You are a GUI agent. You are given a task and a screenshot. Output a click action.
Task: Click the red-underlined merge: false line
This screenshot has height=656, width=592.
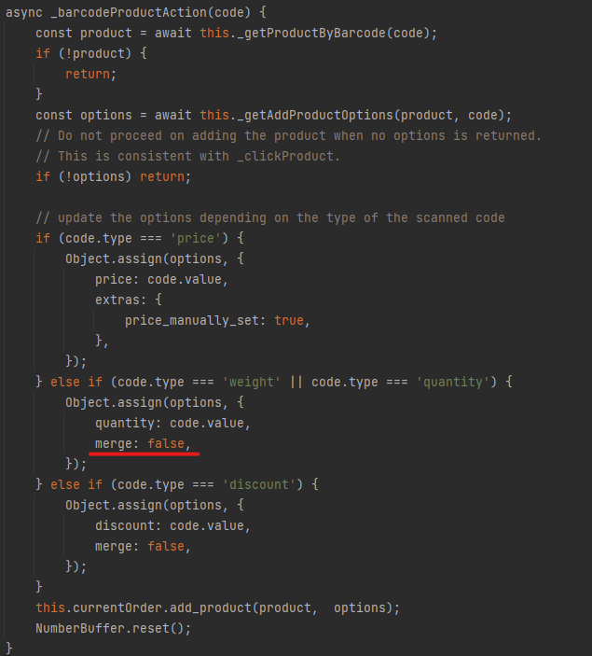tap(143, 443)
